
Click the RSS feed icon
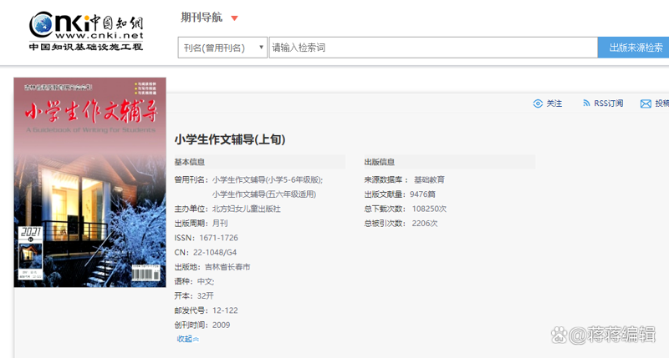pyautogui.click(x=586, y=103)
